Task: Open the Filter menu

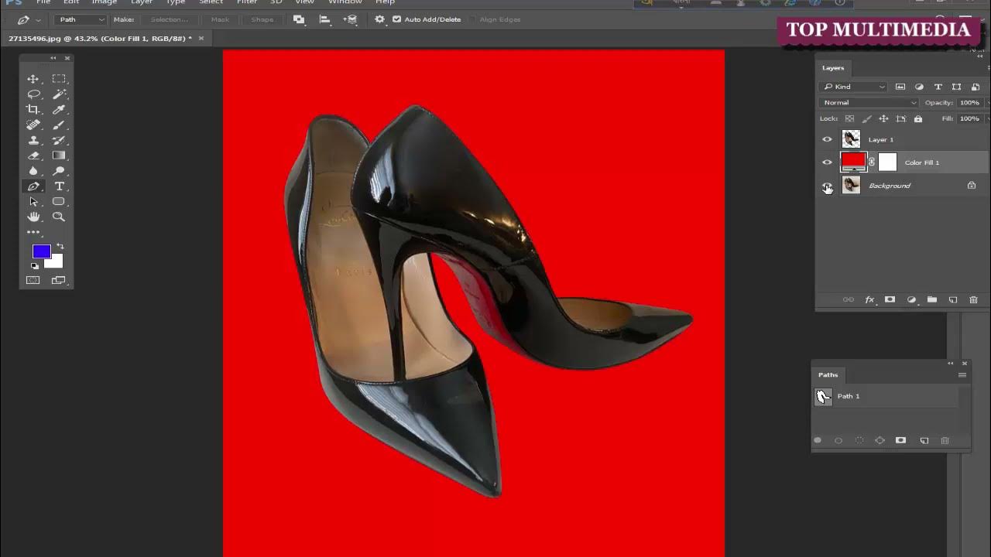Action: click(246, 2)
